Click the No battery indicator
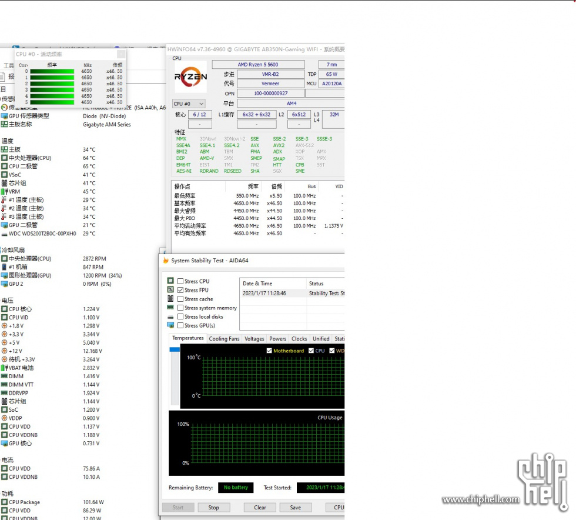This screenshot has width=576, height=520. point(236,488)
